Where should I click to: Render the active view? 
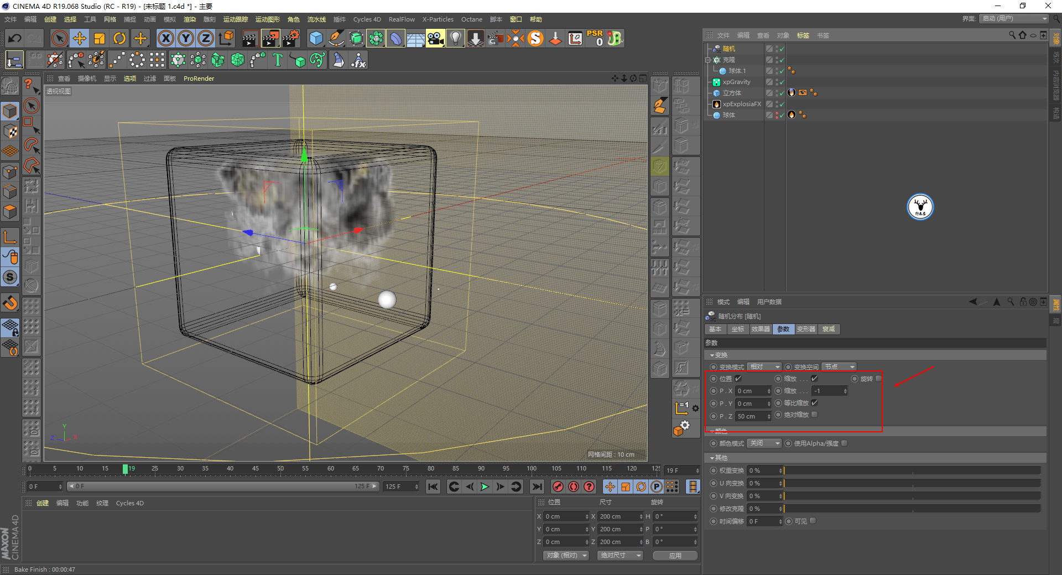tap(250, 38)
